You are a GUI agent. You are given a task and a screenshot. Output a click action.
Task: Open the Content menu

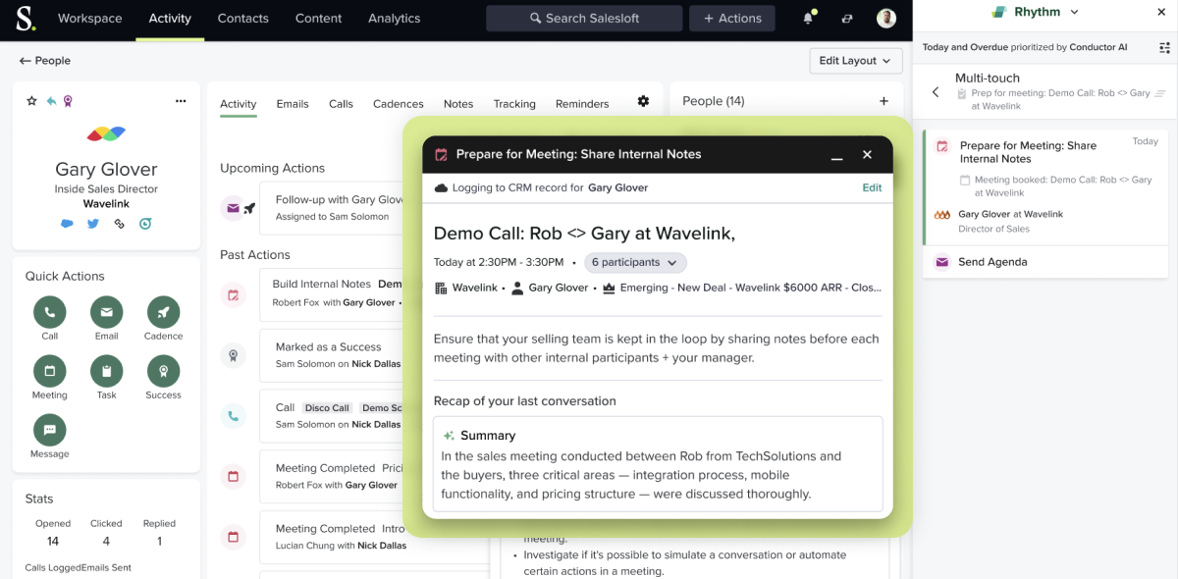(x=319, y=19)
